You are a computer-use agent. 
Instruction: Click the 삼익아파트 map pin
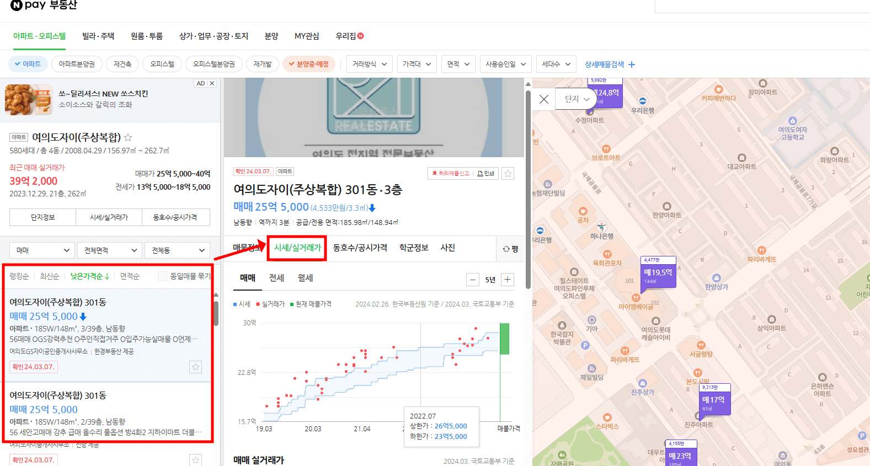pos(772,319)
